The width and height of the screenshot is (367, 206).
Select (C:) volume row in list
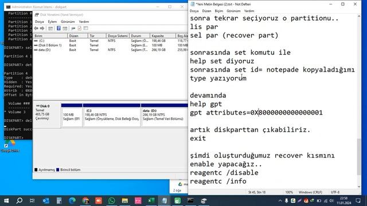[111, 41]
